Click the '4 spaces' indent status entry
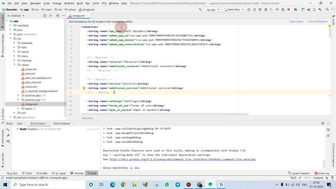 tap(318, 178)
